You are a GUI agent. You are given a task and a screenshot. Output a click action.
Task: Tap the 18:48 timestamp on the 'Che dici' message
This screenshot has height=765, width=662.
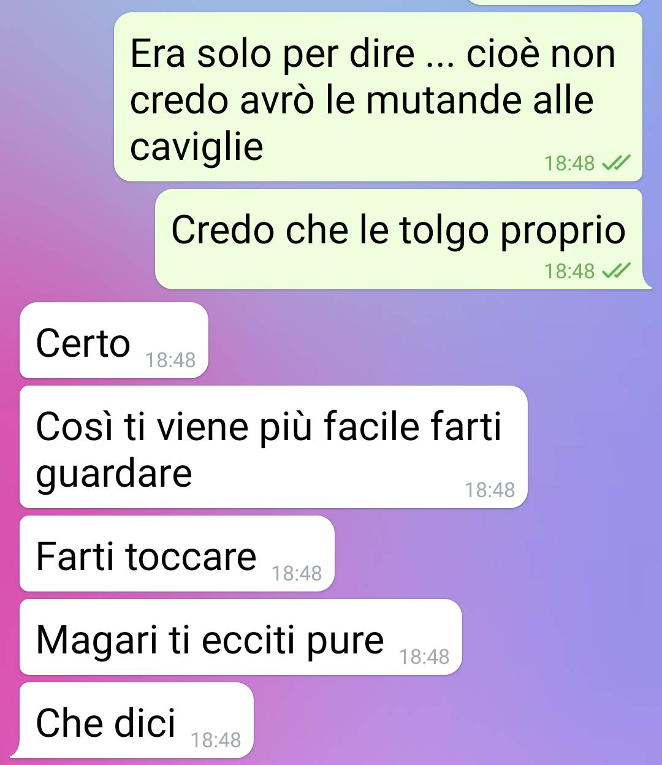[216, 740]
